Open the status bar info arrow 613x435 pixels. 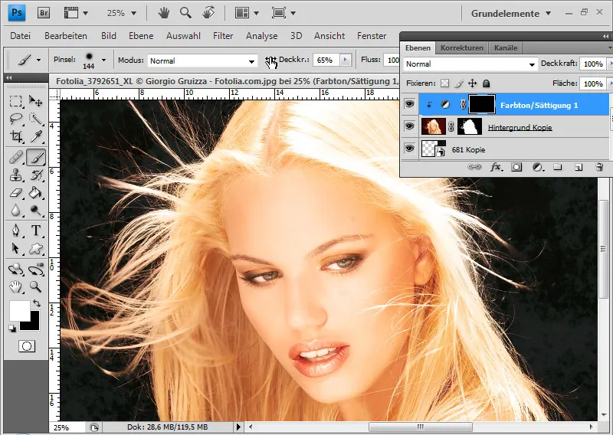[238, 427]
